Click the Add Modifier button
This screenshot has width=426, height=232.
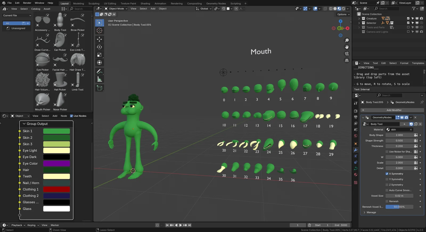click(x=392, y=110)
